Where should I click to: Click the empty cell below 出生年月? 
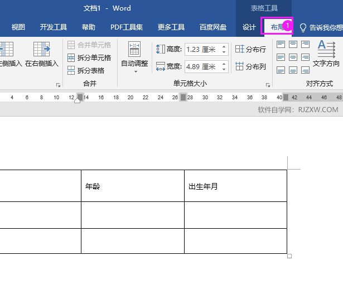tap(235, 215)
